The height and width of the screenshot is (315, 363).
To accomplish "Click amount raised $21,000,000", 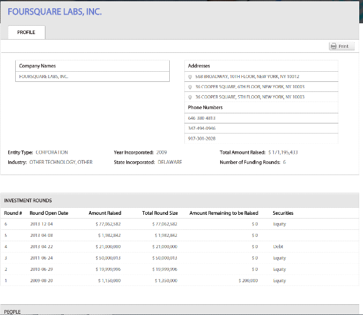I will (108, 246).
